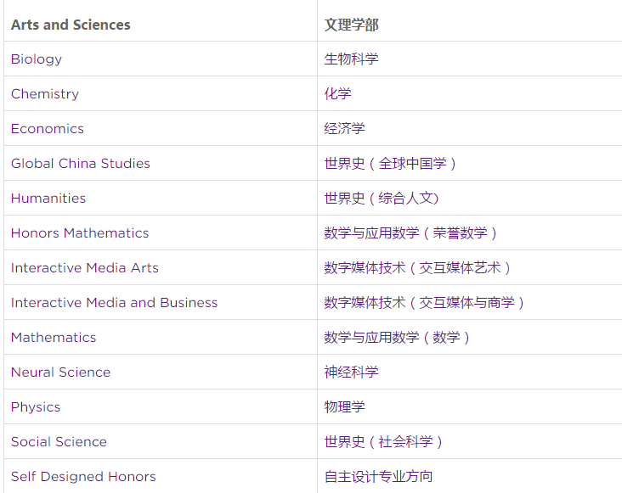Click the Neural Science link
This screenshot has height=493, width=622.
pyautogui.click(x=60, y=373)
